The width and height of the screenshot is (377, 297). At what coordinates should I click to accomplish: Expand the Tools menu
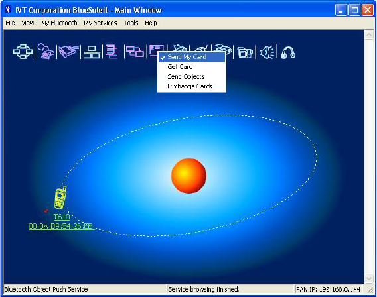(131, 23)
